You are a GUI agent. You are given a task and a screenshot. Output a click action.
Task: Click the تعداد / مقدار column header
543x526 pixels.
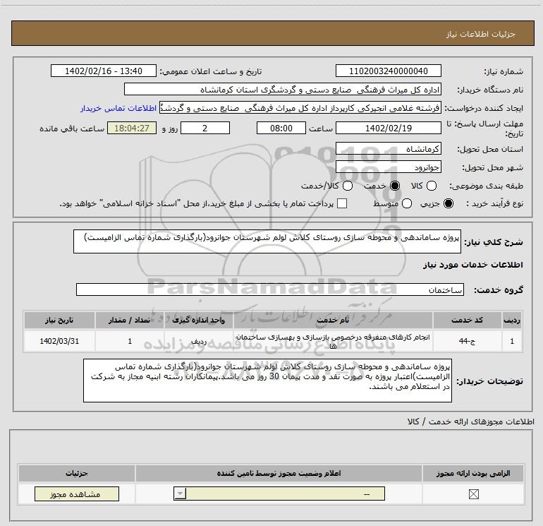click(x=130, y=320)
